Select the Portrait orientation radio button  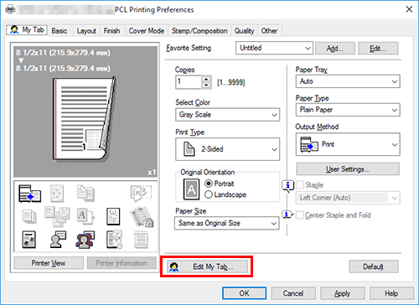click(x=209, y=184)
